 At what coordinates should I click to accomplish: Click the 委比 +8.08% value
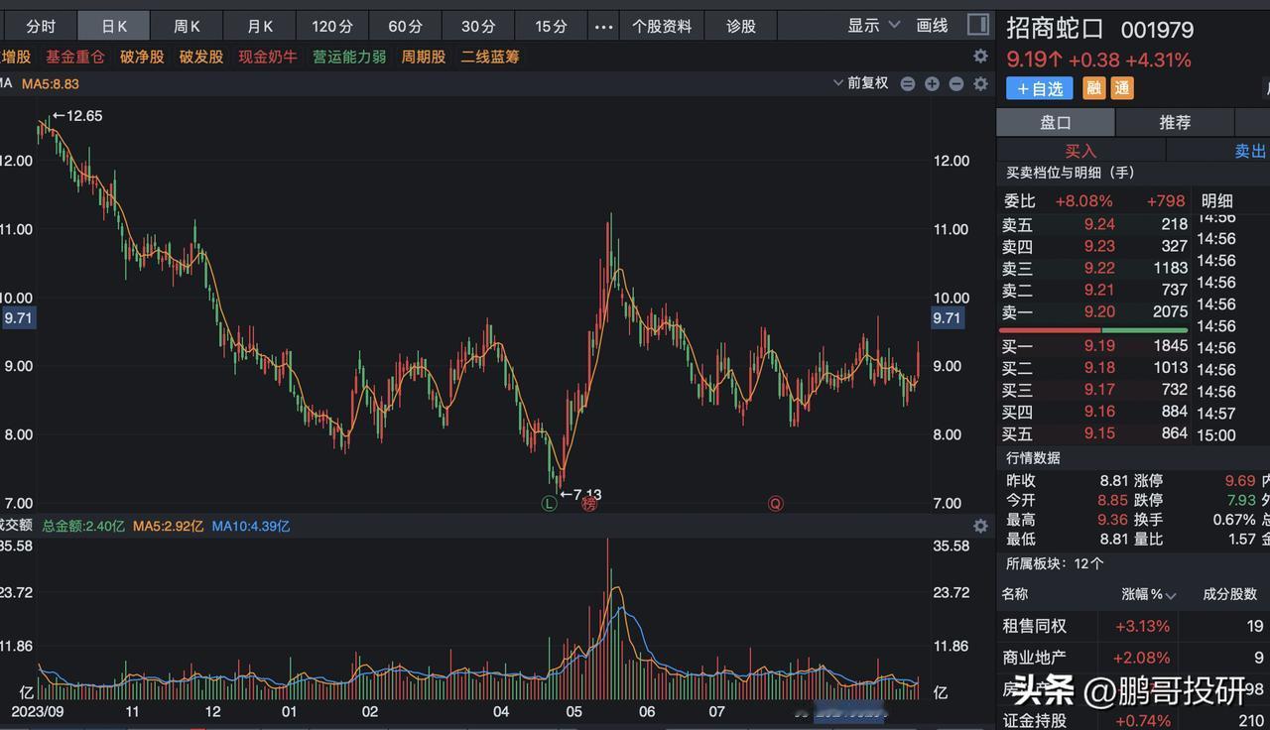(x=1083, y=200)
